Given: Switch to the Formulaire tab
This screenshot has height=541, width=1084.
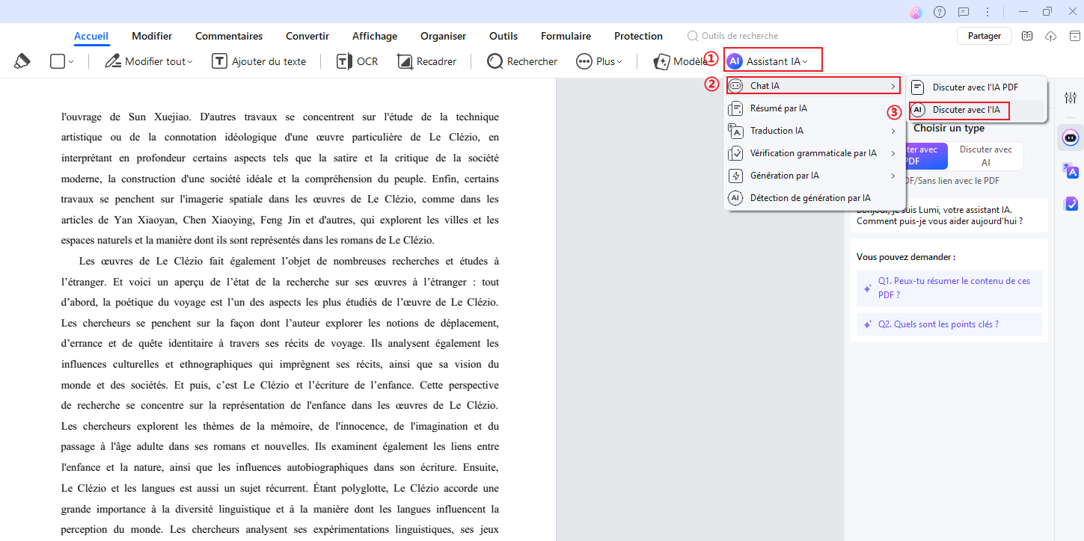Looking at the screenshot, I should coord(566,36).
